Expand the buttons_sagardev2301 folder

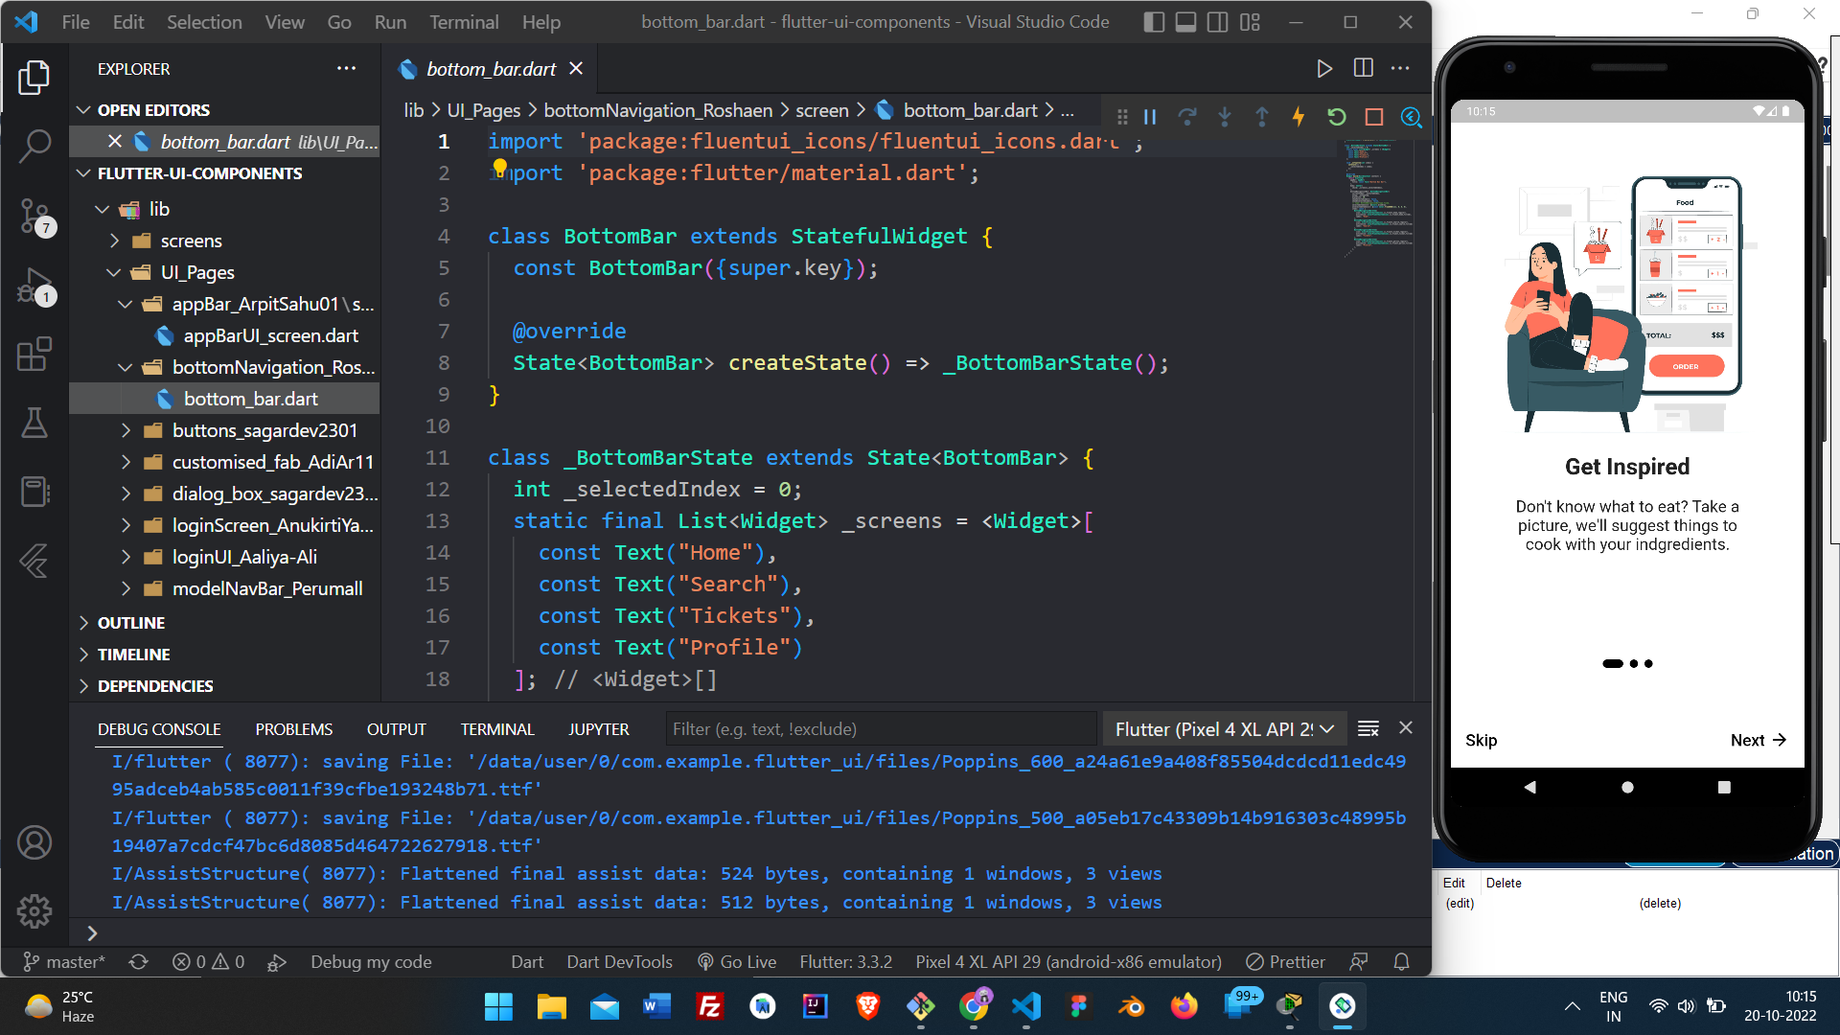point(126,430)
